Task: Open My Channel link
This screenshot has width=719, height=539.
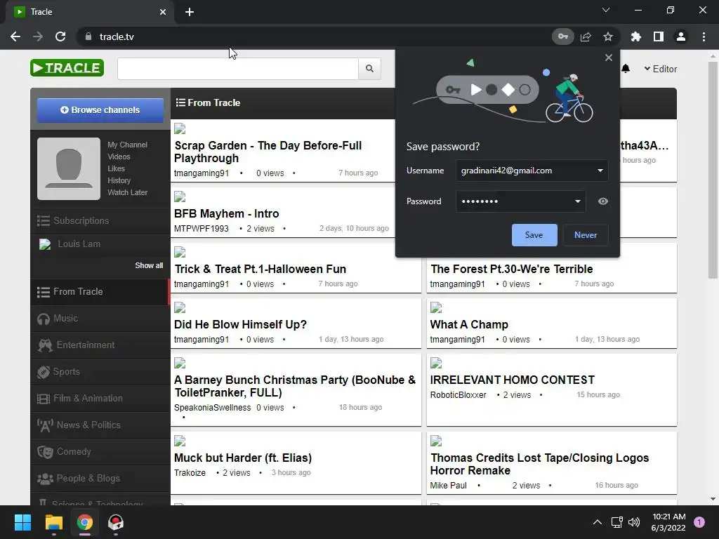Action: [127, 145]
